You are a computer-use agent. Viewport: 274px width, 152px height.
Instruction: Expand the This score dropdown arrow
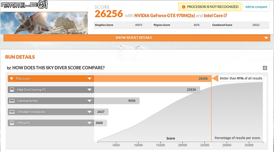pyautogui.click(x=89, y=79)
